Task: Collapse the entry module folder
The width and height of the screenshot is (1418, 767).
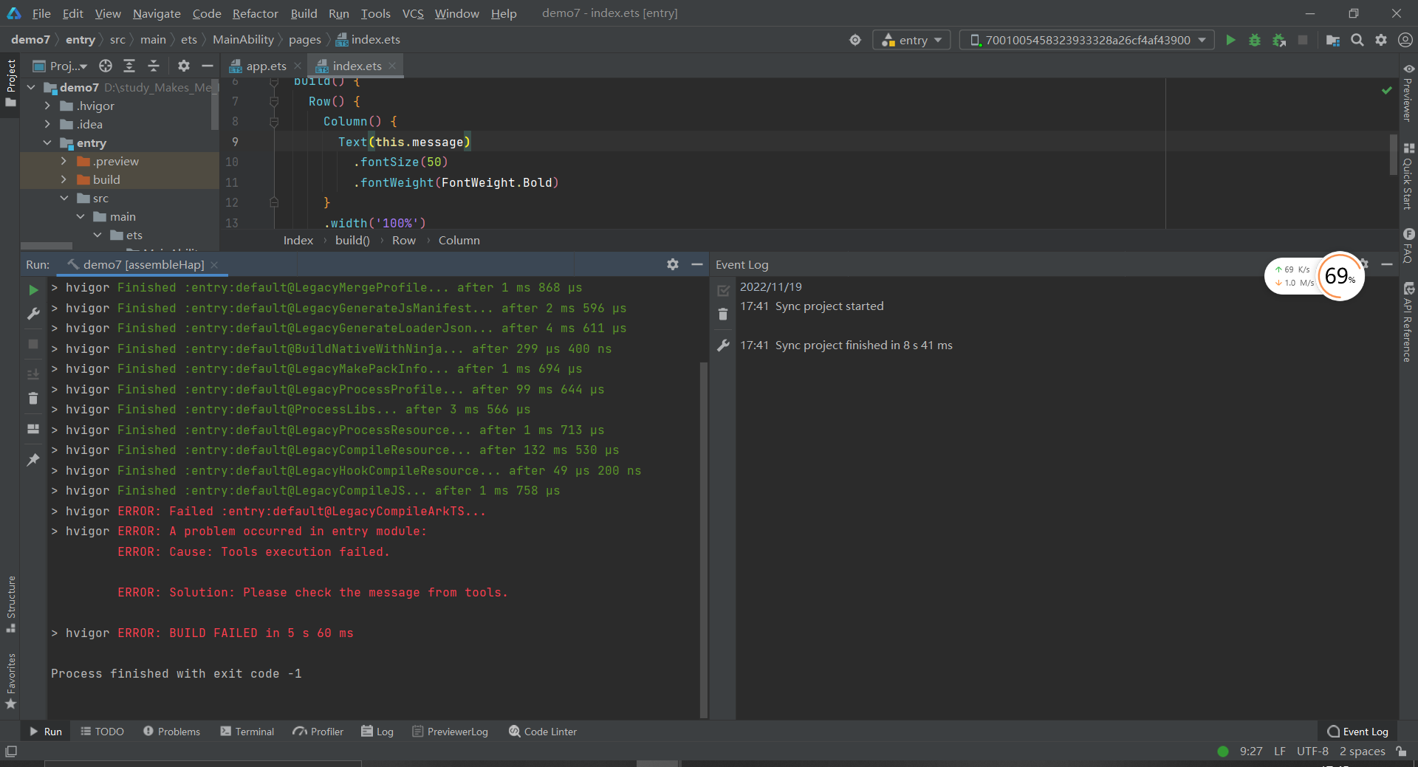Action: 48,142
